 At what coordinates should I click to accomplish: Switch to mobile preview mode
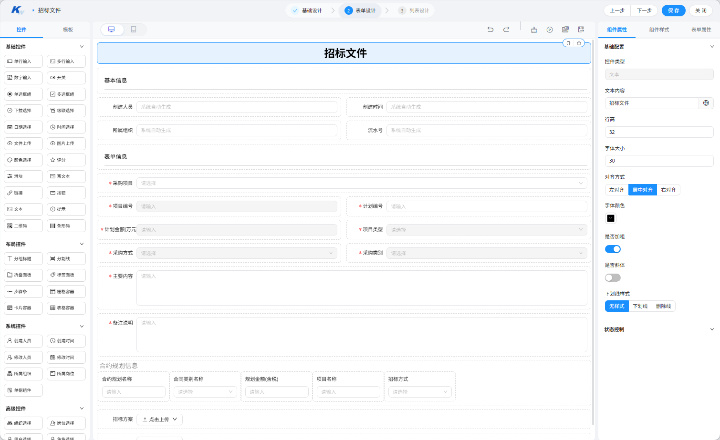point(134,30)
